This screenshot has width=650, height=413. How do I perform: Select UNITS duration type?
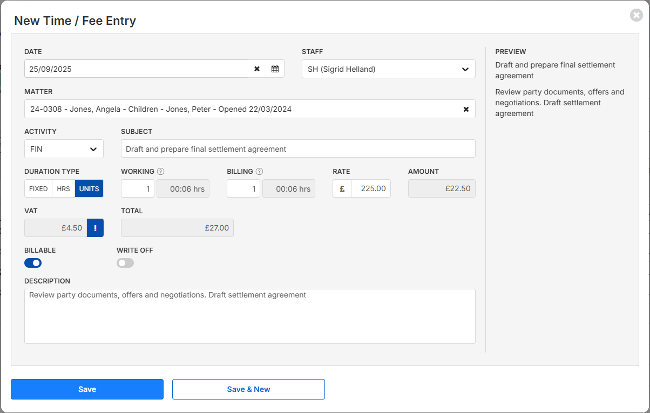89,188
